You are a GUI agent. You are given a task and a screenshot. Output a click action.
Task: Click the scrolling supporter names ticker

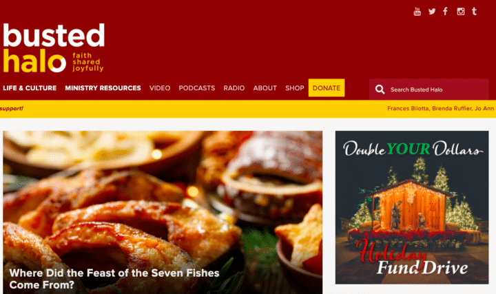(x=440, y=108)
